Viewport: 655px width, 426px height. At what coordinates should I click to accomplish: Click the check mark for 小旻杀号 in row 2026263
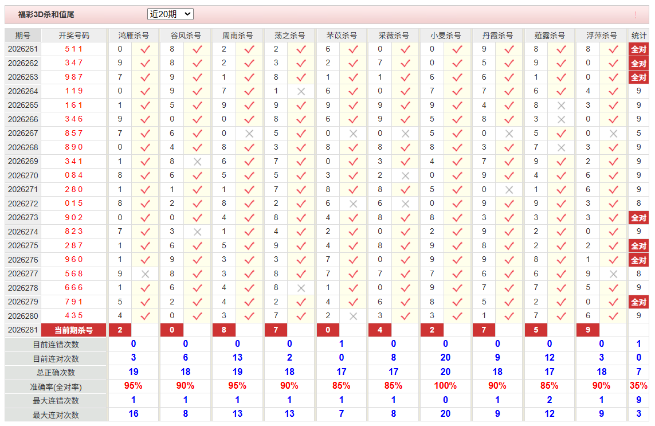pyautogui.click(x=457, y=77)
